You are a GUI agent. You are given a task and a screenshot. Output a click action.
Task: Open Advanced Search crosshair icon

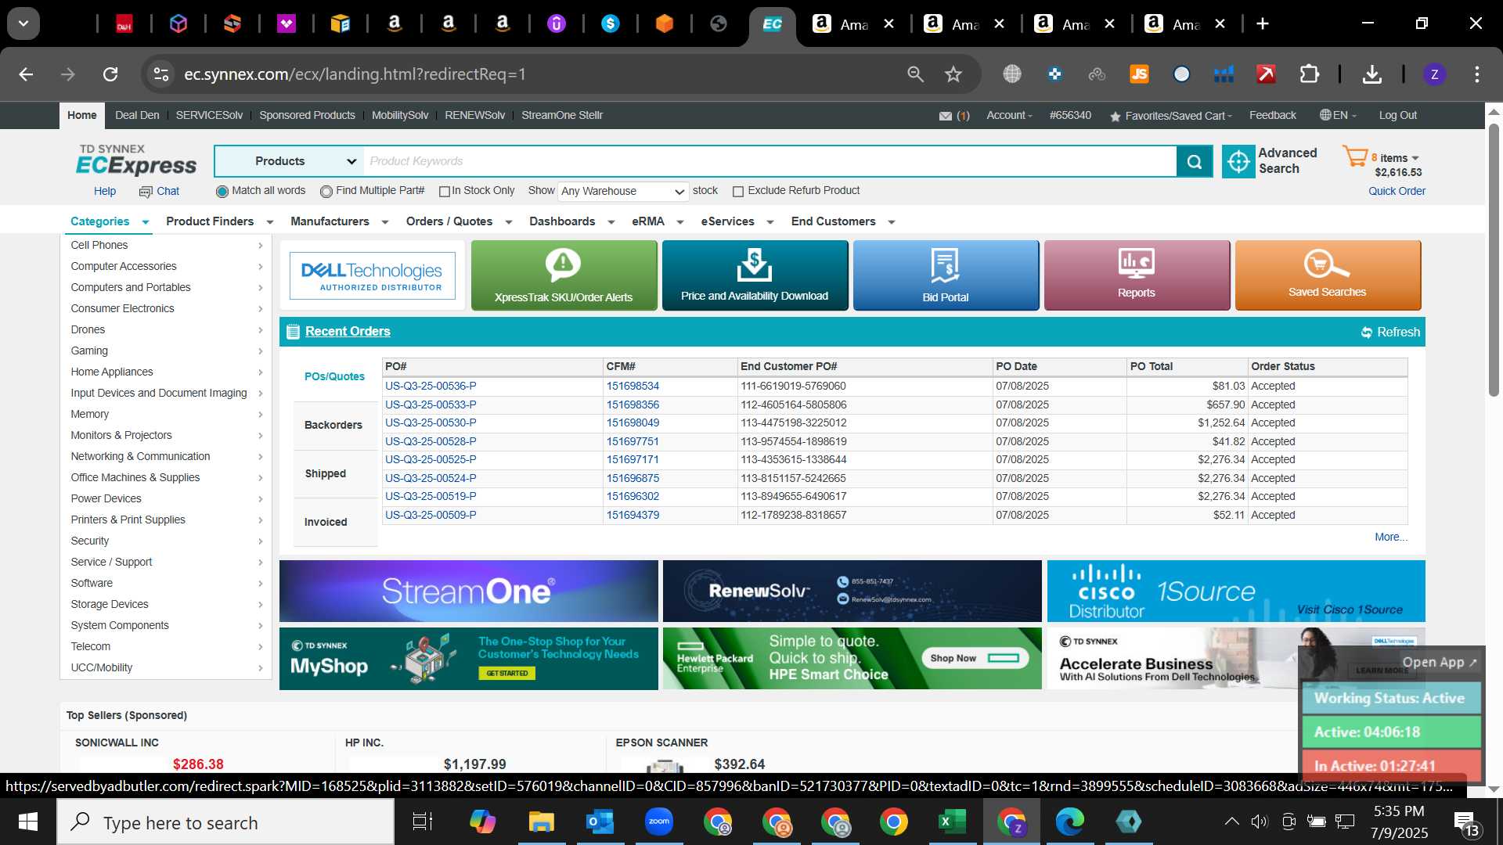tap(1238, 162)
